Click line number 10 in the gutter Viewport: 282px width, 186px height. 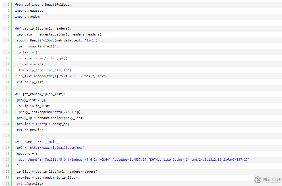tap(8, 58)
